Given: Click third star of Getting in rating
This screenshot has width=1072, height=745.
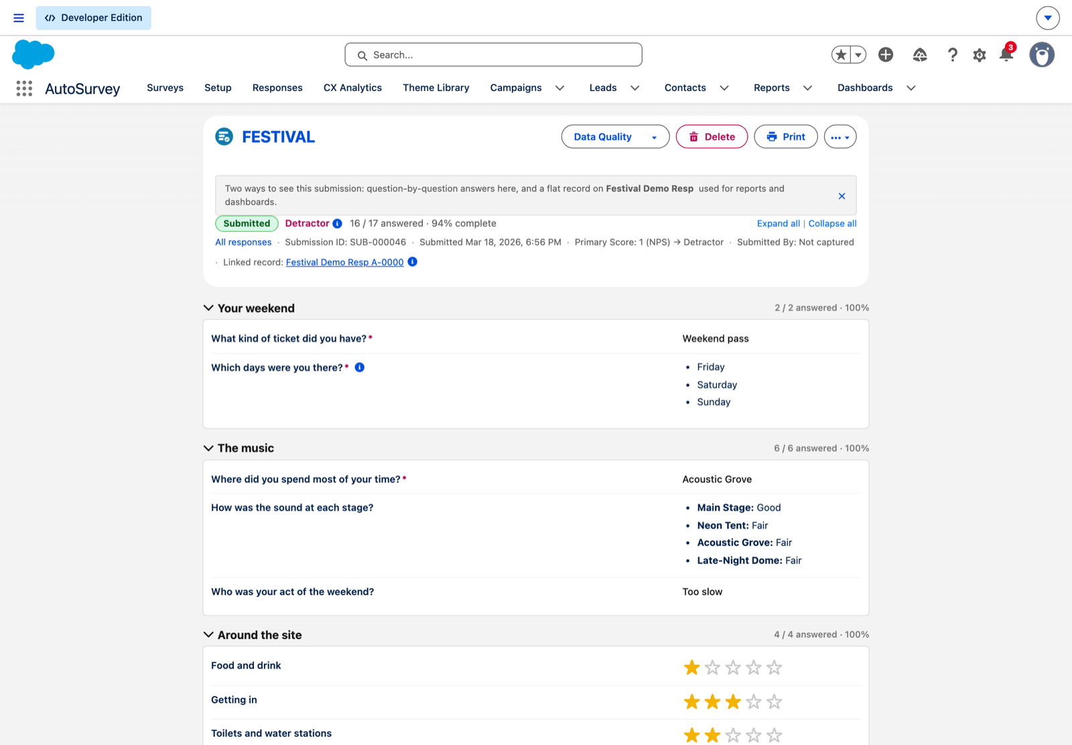Looking at the screenshot, I should point(733,702).
